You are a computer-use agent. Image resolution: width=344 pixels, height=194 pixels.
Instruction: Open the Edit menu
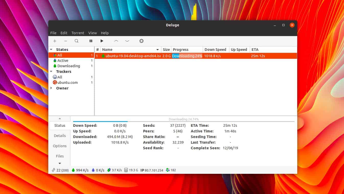[x=64, y=33]
